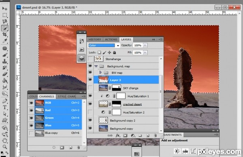
Task: Open the Curves adjustment icon
Action: (x=193, y=151)
